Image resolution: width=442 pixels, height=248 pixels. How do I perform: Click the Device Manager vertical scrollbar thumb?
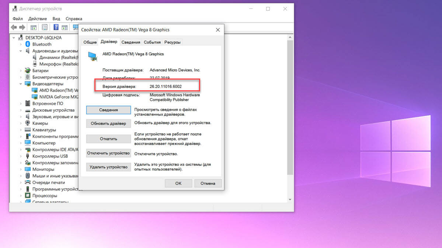coord(290,107)
